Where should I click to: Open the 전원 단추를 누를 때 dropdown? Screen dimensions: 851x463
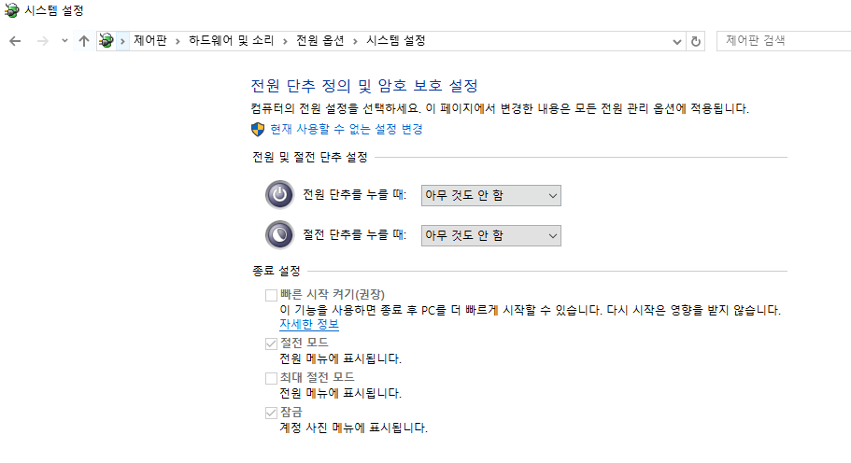pos(491,195)
